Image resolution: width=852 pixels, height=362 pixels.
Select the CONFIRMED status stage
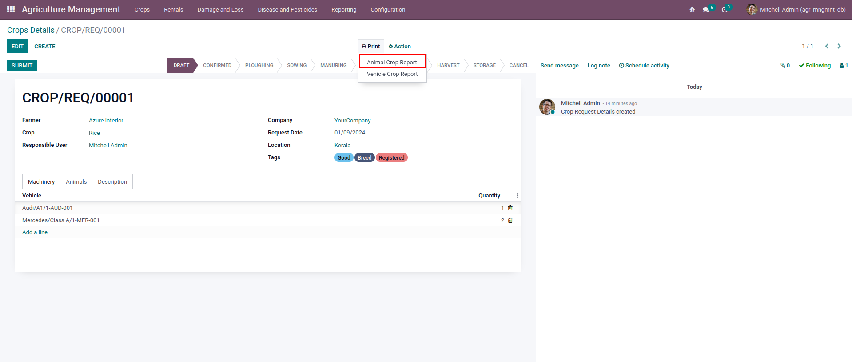pyautogui.click(x=217, y=66)
